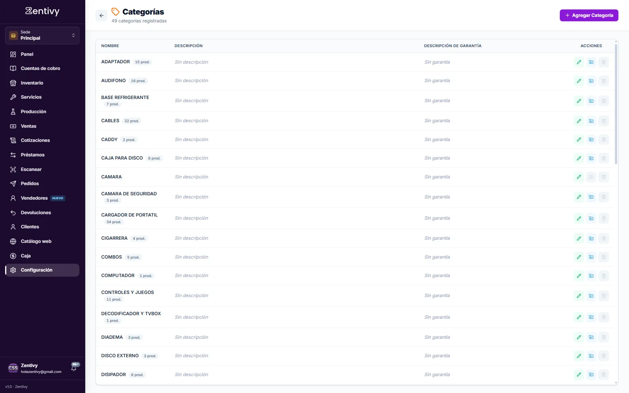
Task: Open the Clientes section
Action: [x=42, y=227]
